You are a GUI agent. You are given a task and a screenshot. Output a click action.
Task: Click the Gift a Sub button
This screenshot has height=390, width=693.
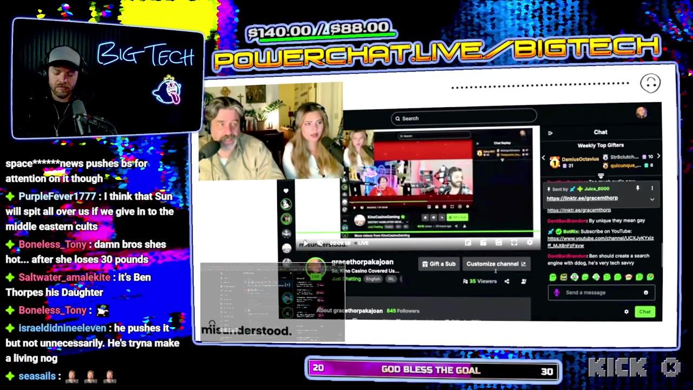point(439,264)
